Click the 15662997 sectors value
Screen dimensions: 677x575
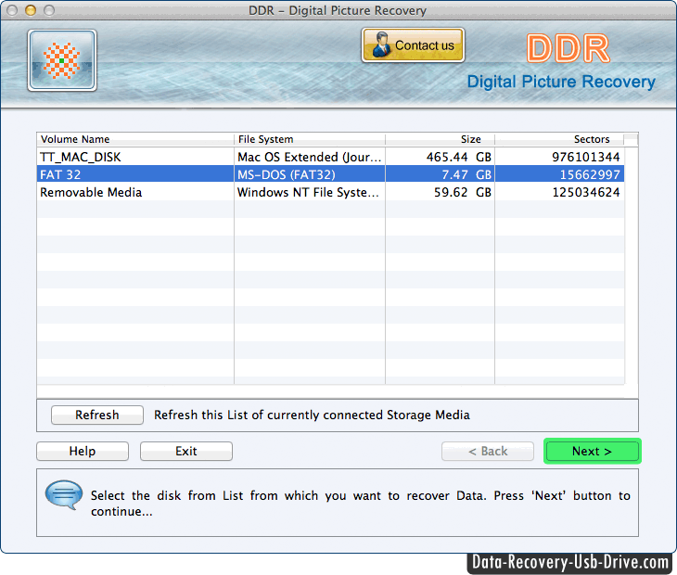tap(590, 174)
